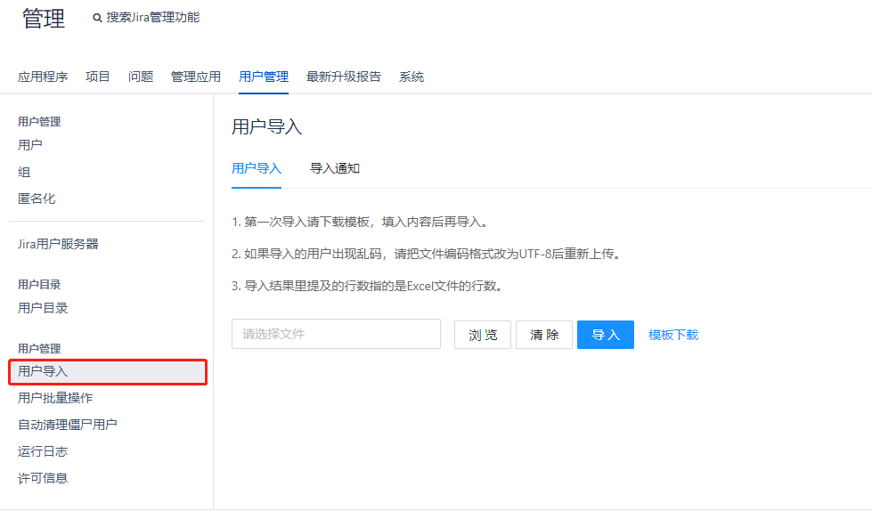This screenshot has height=527, width=872.
Task: Open Jira用户服务器 sidebar link
Action: tap(58, 244)
